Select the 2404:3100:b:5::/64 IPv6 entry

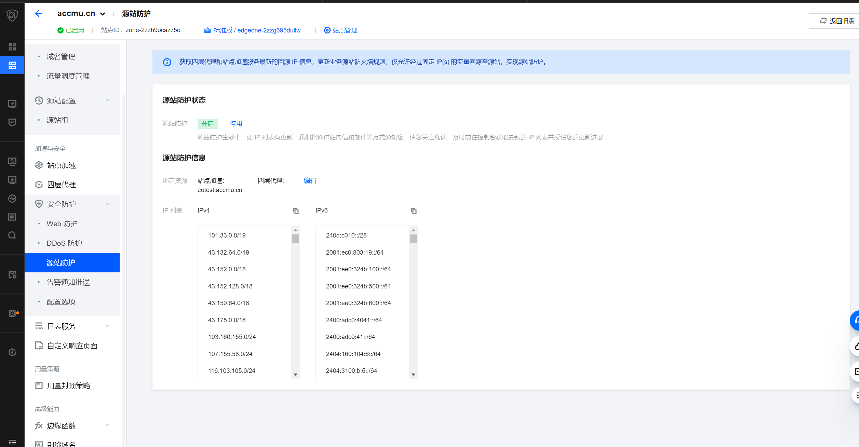point(352,371)
